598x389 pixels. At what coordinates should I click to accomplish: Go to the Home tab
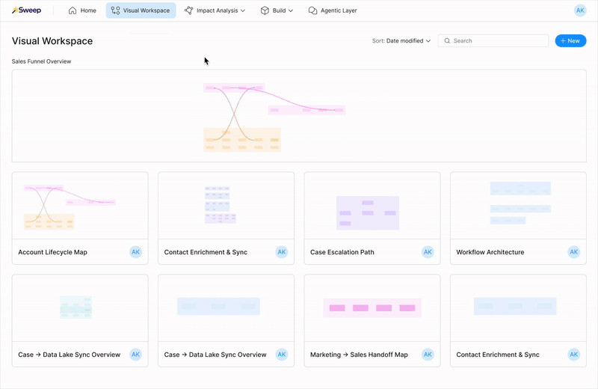pyautogui.click(x=82, y=10)
